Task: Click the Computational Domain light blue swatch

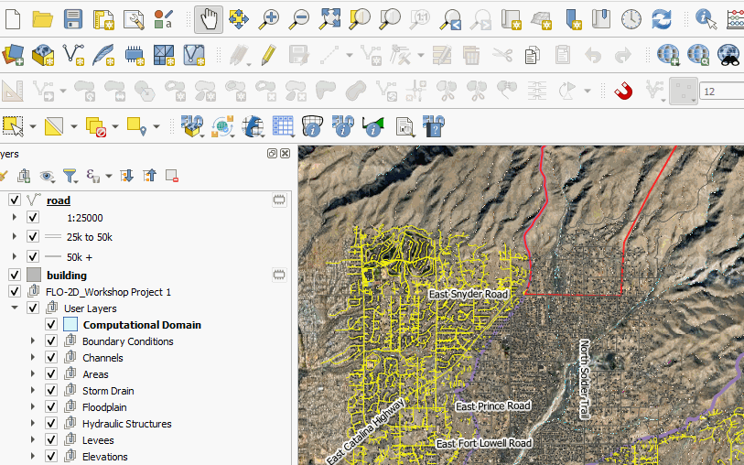Action: [x=70, y=325]
